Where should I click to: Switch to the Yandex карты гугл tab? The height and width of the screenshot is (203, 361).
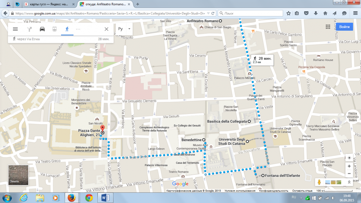coord(49,5)
